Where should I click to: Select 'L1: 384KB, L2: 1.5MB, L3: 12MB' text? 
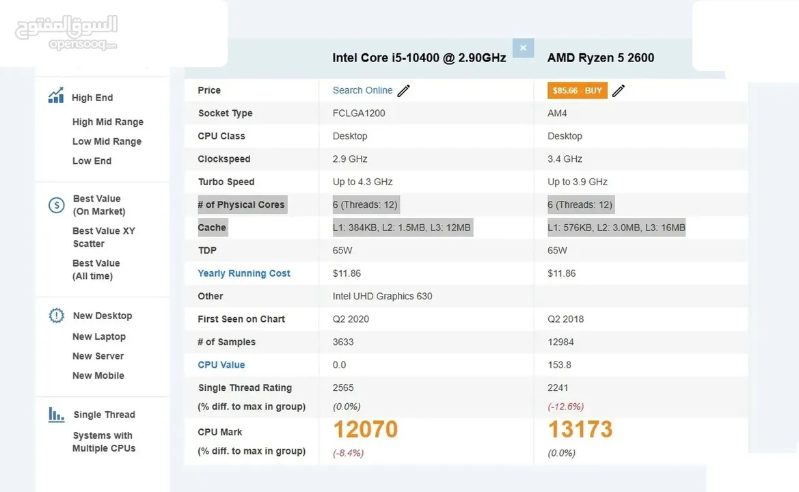point(401,228)
